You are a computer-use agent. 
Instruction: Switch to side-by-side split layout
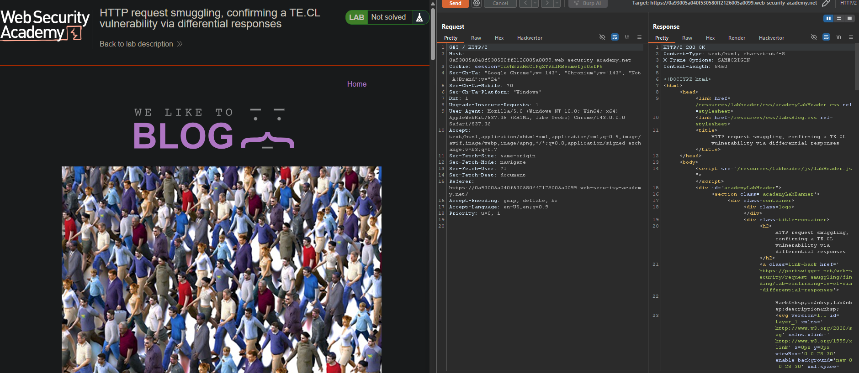(828, 18)
